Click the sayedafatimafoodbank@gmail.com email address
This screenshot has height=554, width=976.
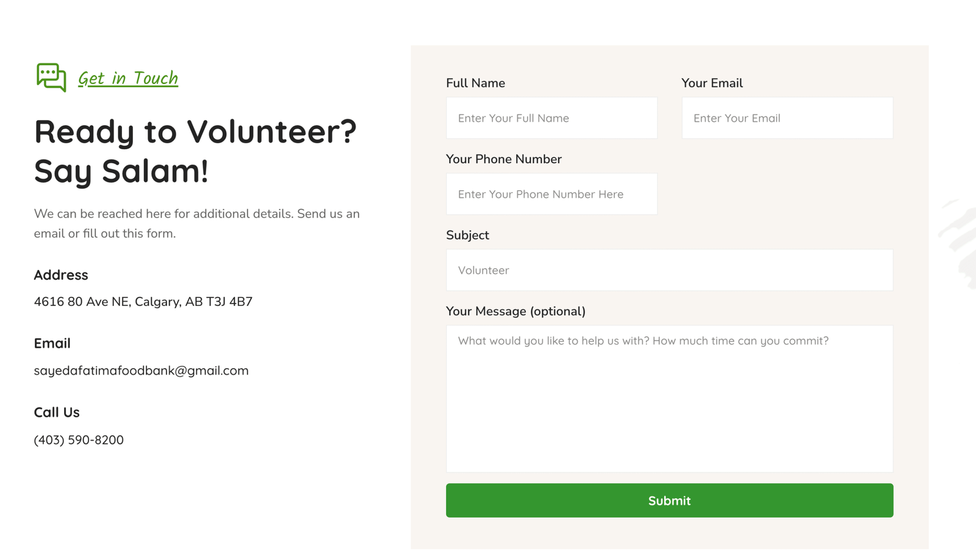pyautogui.click(x=141, y=371)
